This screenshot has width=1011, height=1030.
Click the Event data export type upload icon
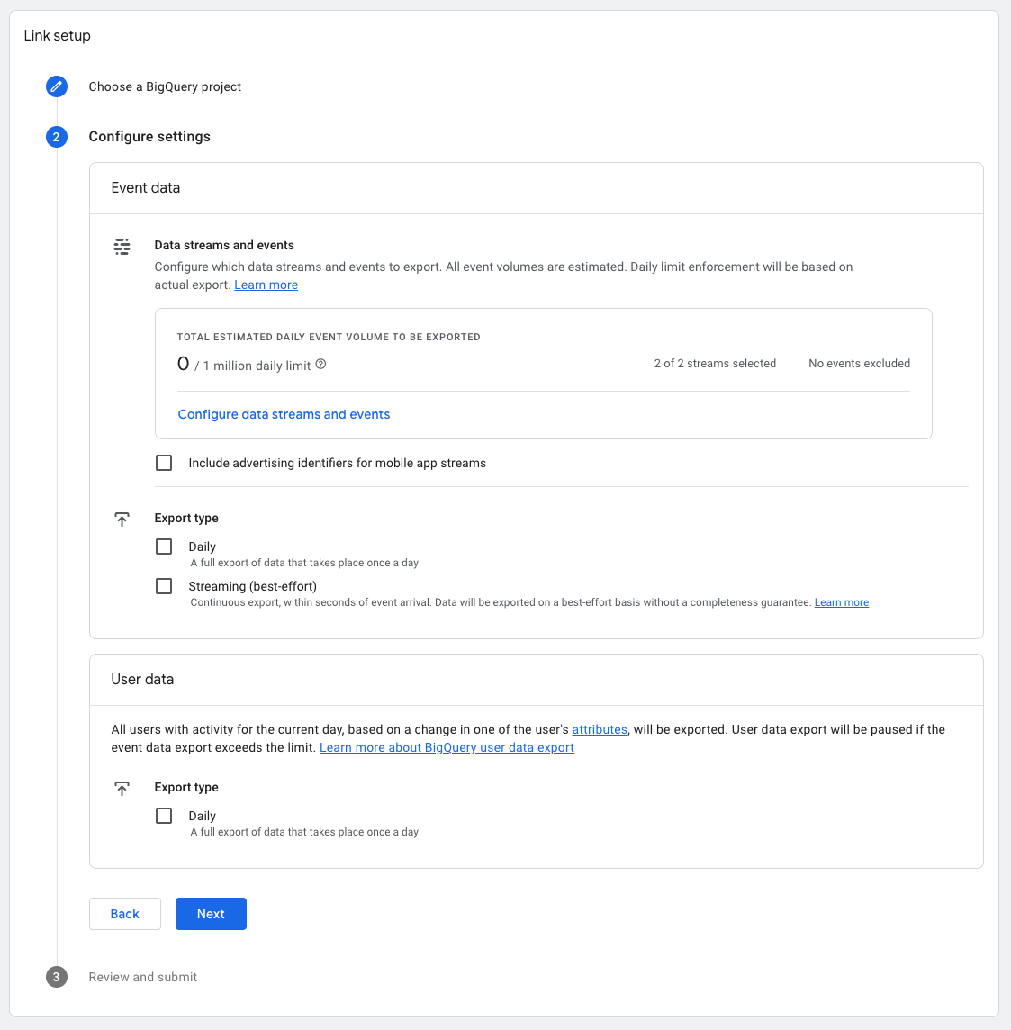[x=122, y=520]
